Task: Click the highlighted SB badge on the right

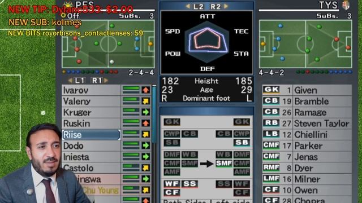Action: [242, 143]
